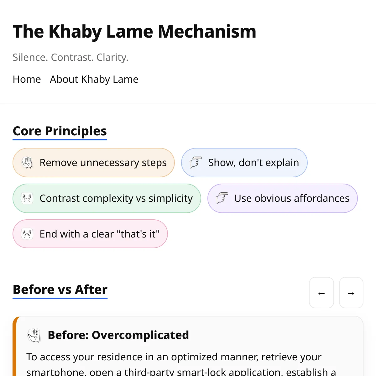
Task: Select the "Show, don't explain" chip label
Action: [x=253, y=163]
